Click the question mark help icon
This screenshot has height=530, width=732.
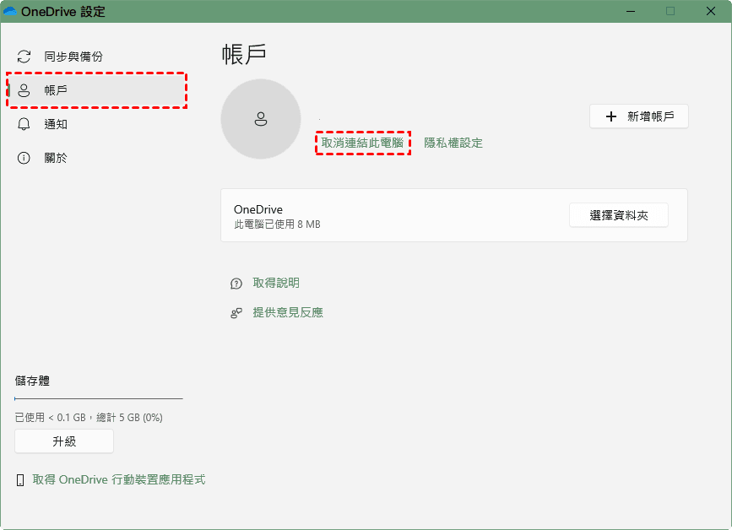click(x=236, y=284)
